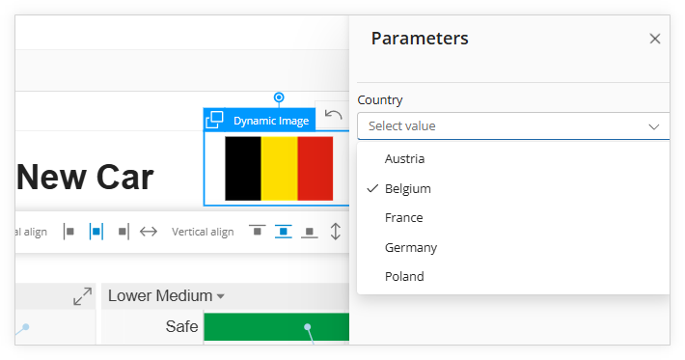Click the green Safe bar
685x360 pixels.
(277, 327)
